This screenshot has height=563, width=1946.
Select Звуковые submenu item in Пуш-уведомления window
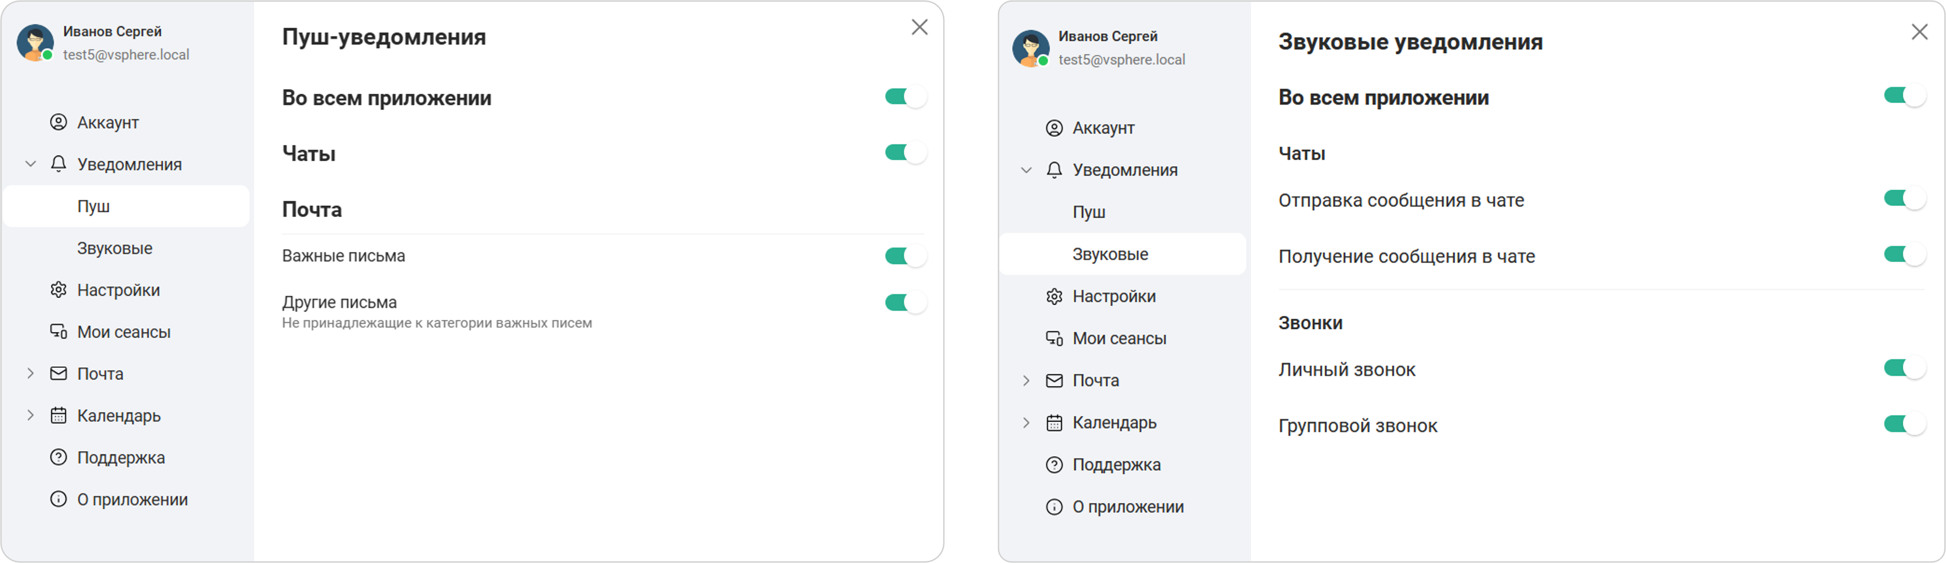[x=115, y=248]
